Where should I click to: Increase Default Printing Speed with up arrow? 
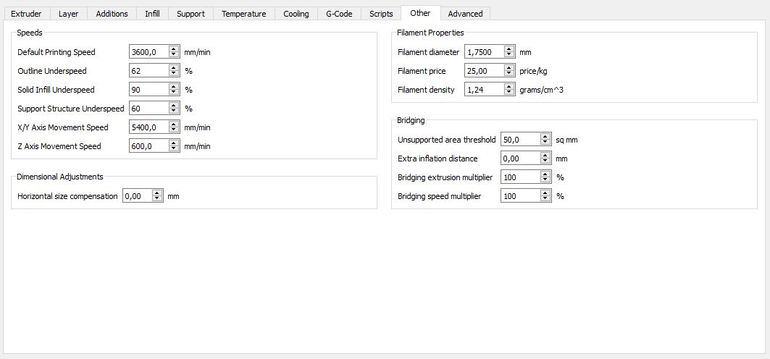174,49
